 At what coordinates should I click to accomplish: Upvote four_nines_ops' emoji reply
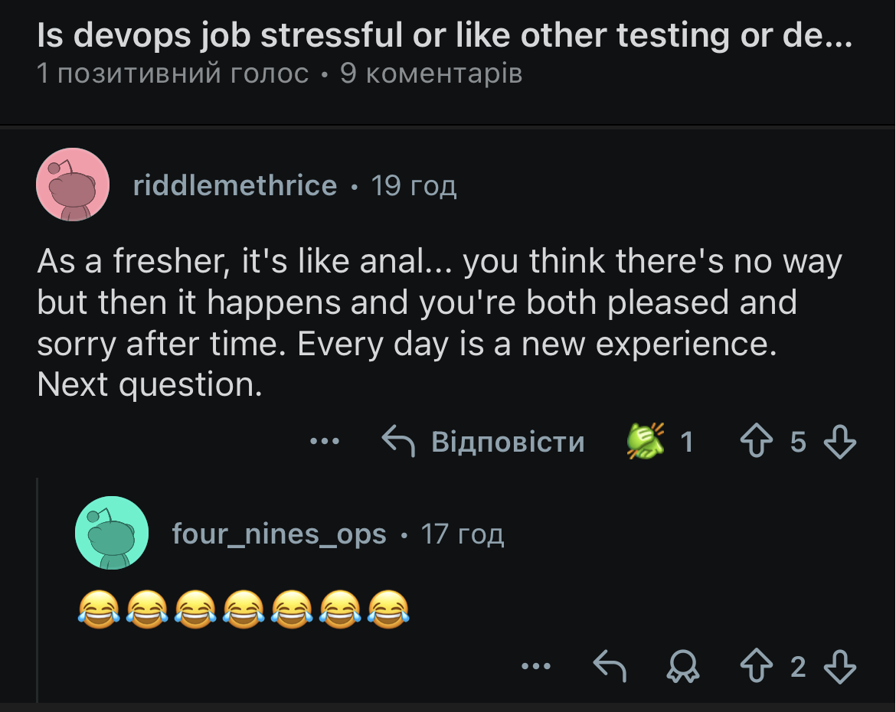756,666
